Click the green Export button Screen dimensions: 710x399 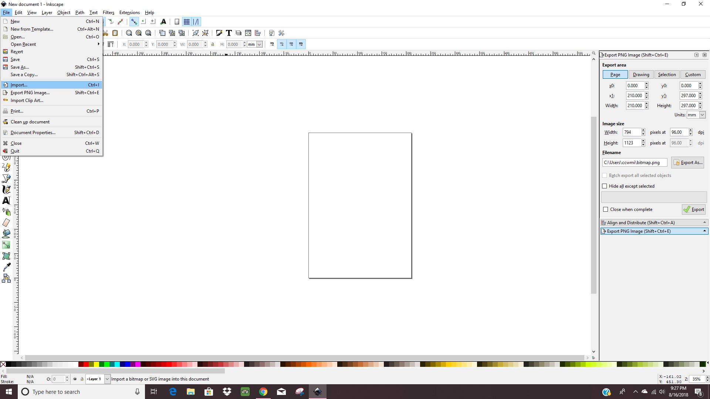coord(694,209)
